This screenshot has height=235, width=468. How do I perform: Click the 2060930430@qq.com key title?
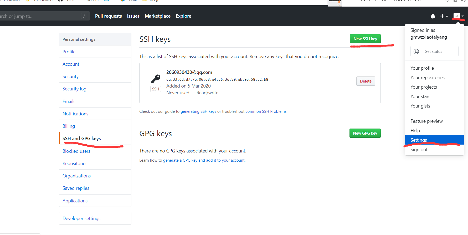click(x=189, y=72)
